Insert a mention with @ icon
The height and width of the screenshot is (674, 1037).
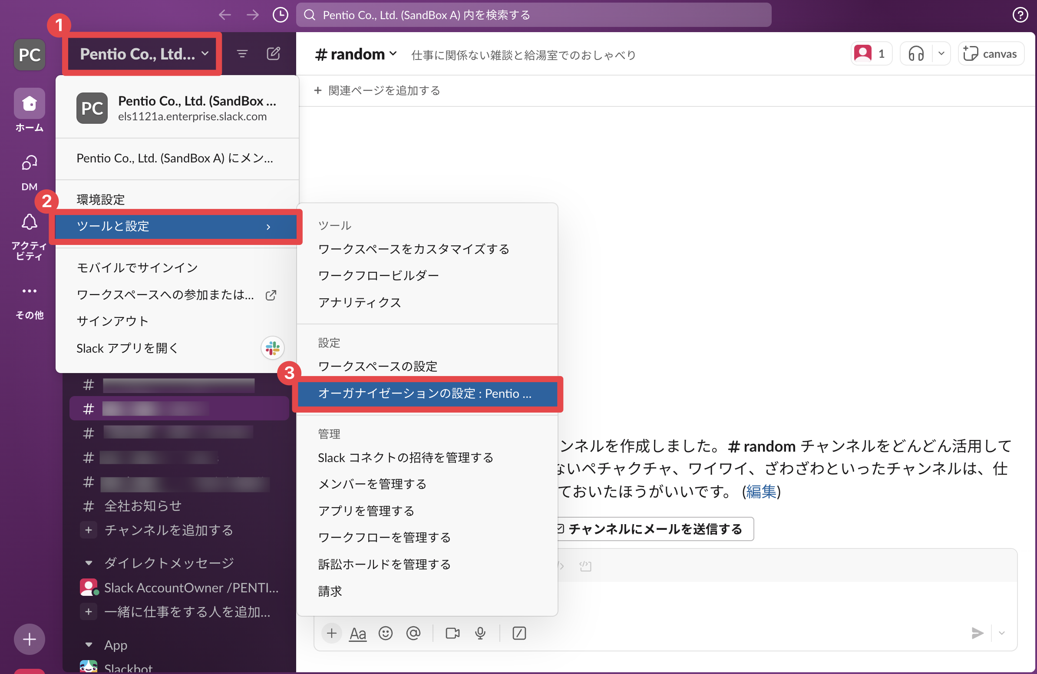coord(413,633)
